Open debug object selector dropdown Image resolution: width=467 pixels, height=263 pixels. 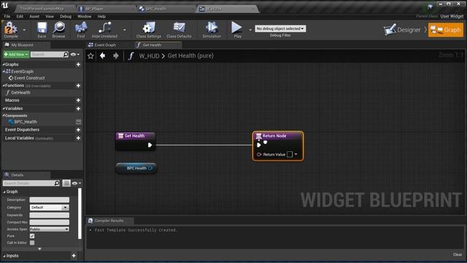point(280,28)
